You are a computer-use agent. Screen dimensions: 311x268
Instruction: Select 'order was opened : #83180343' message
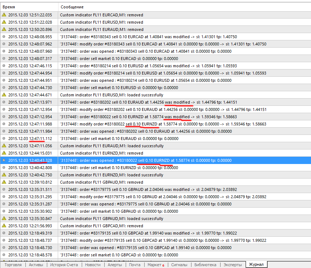pos(146,51)
